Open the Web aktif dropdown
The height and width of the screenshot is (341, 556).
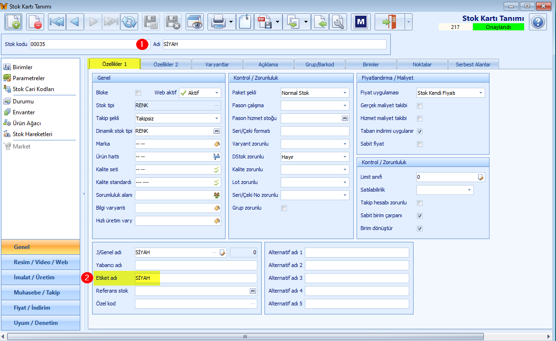217,93
